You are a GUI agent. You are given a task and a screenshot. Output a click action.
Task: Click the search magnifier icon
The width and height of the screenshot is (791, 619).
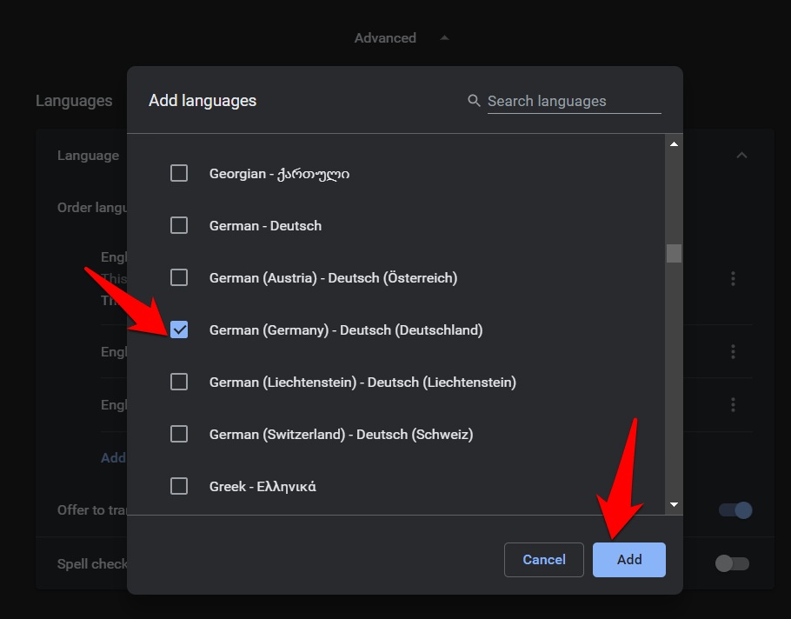click(x=474, y=101)
